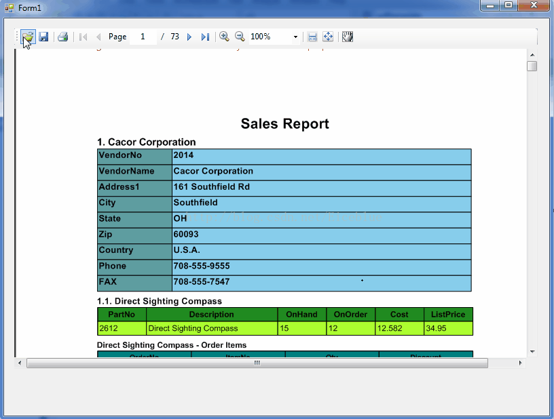This screenshot has width=554, height=419.
Task: Click the vertical scrollbar up arrow
Action: [x=532, y=55]
